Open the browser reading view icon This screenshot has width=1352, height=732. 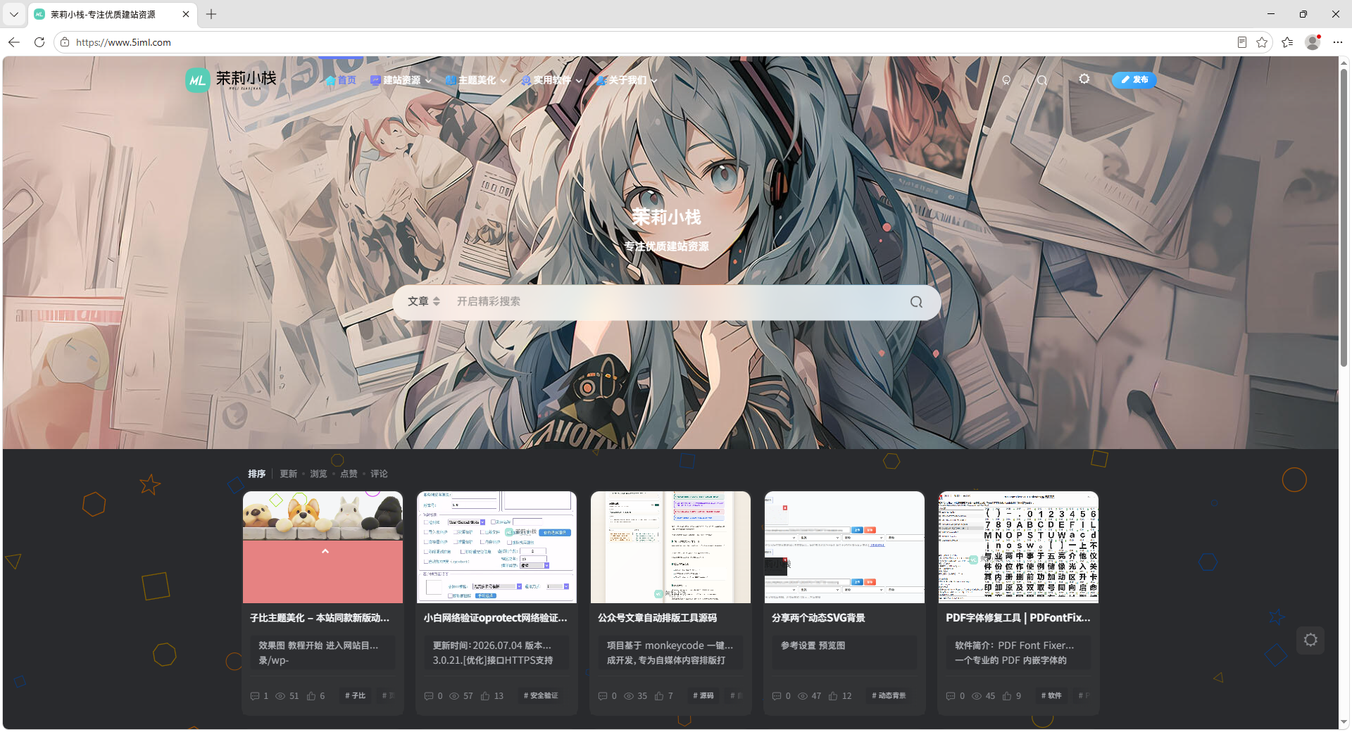point(1242,42)
